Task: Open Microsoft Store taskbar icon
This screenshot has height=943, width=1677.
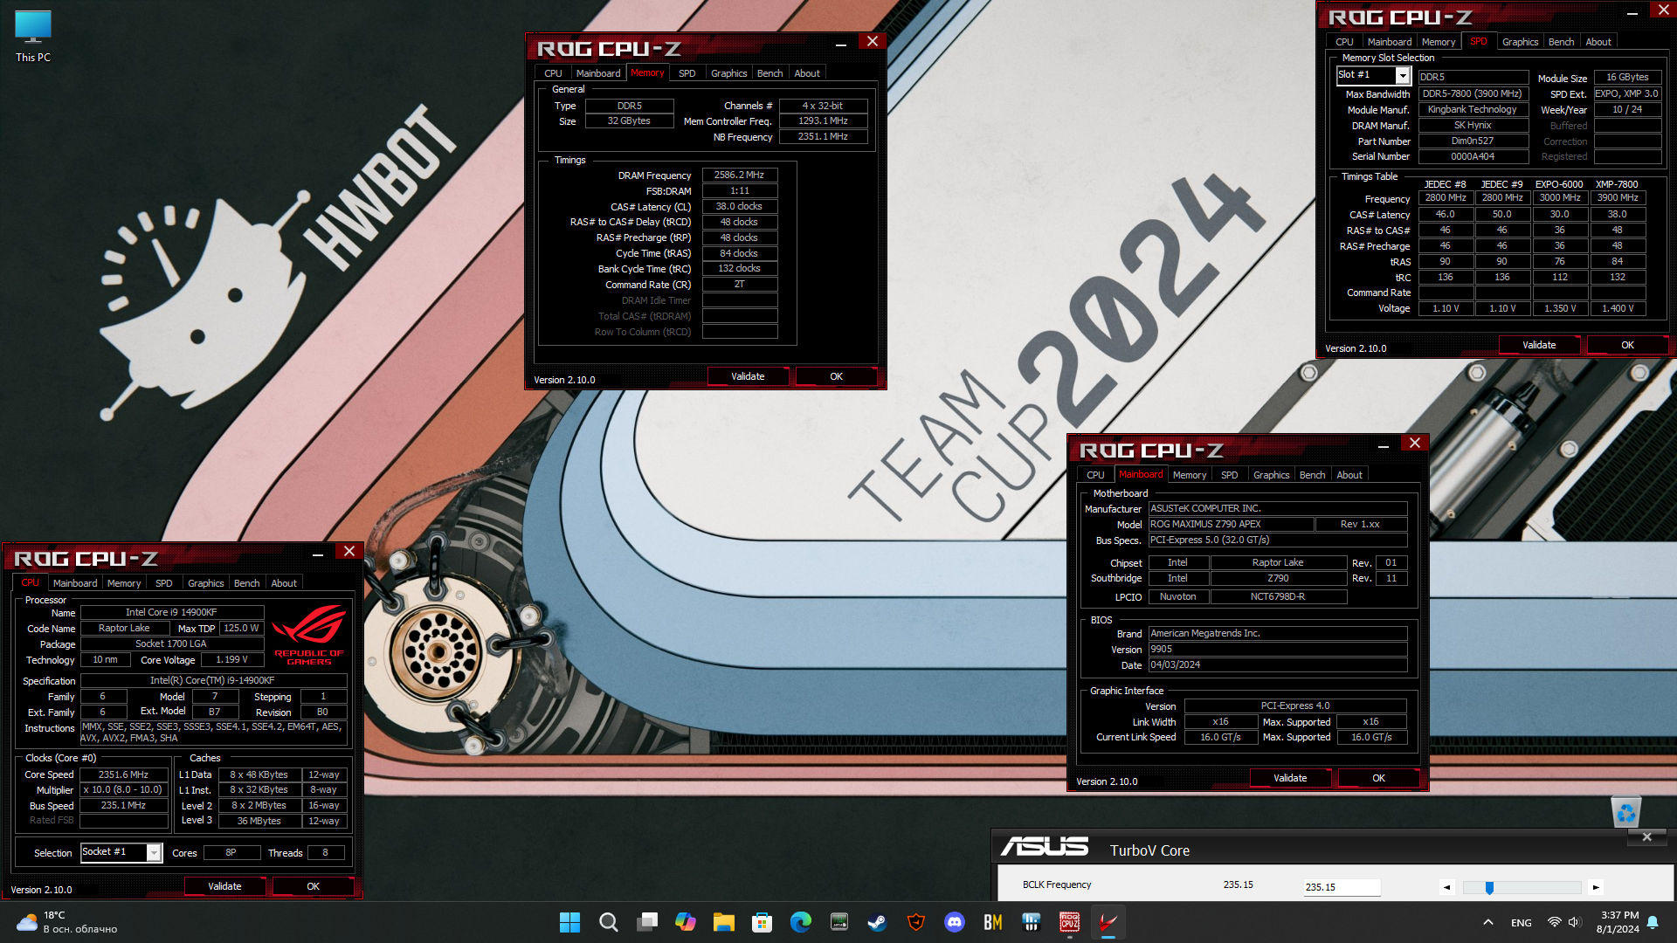Action: [x=763, y=922]
